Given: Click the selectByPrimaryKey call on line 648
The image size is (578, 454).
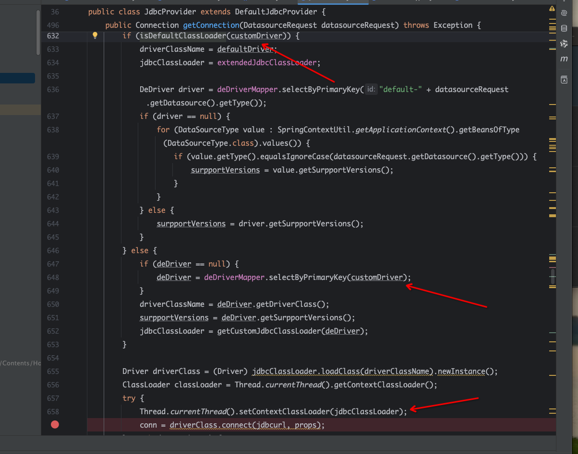Looking at the screenshot, I should (x=308, y=277).
